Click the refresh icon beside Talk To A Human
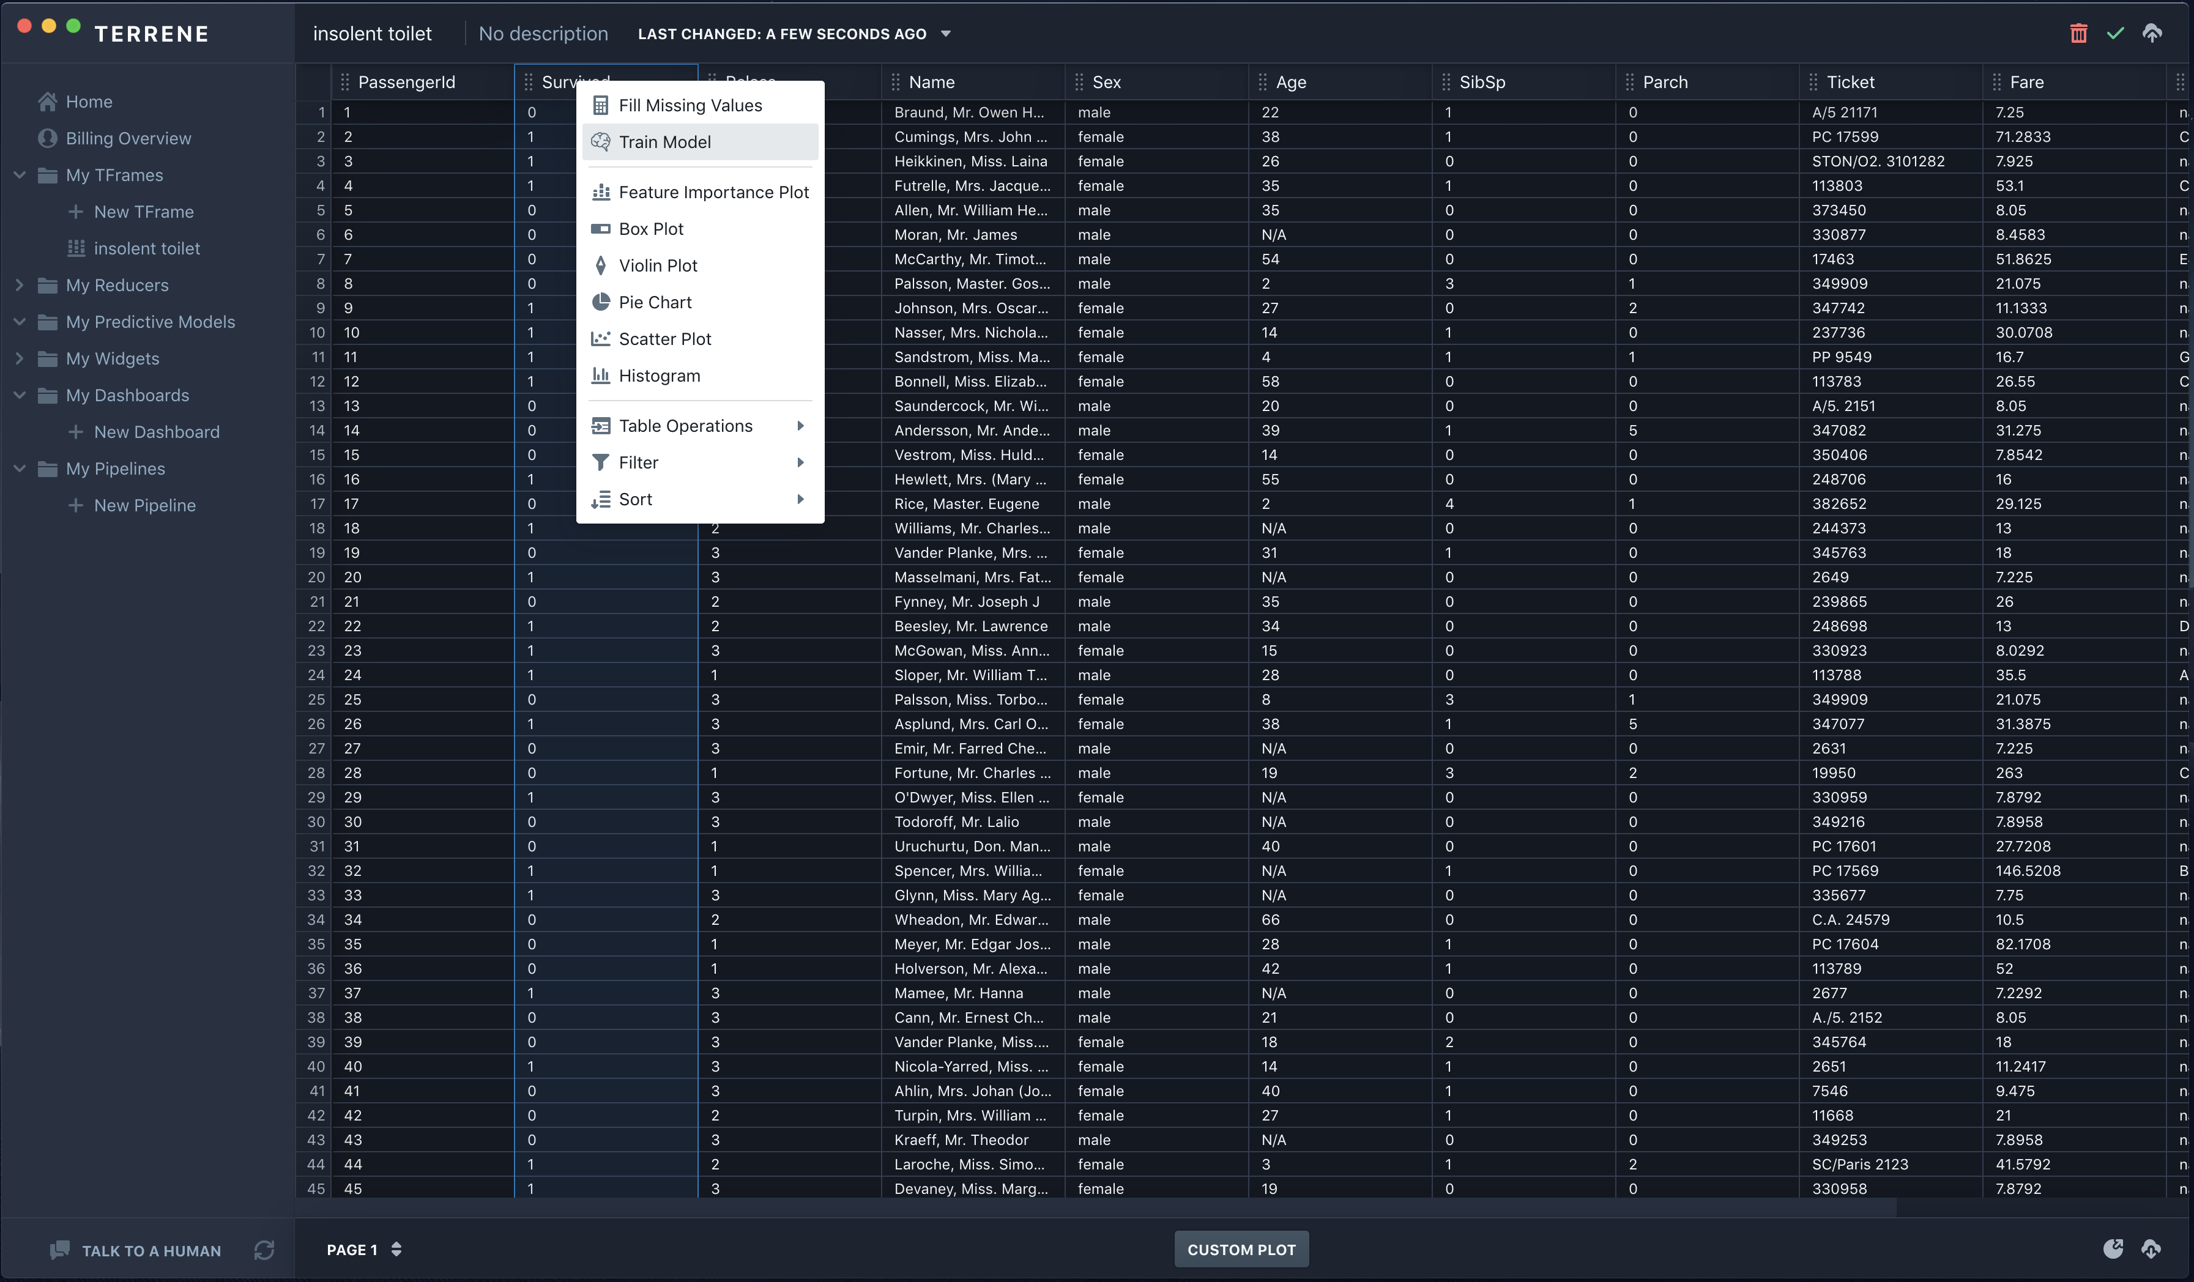 coord(264,1250)
